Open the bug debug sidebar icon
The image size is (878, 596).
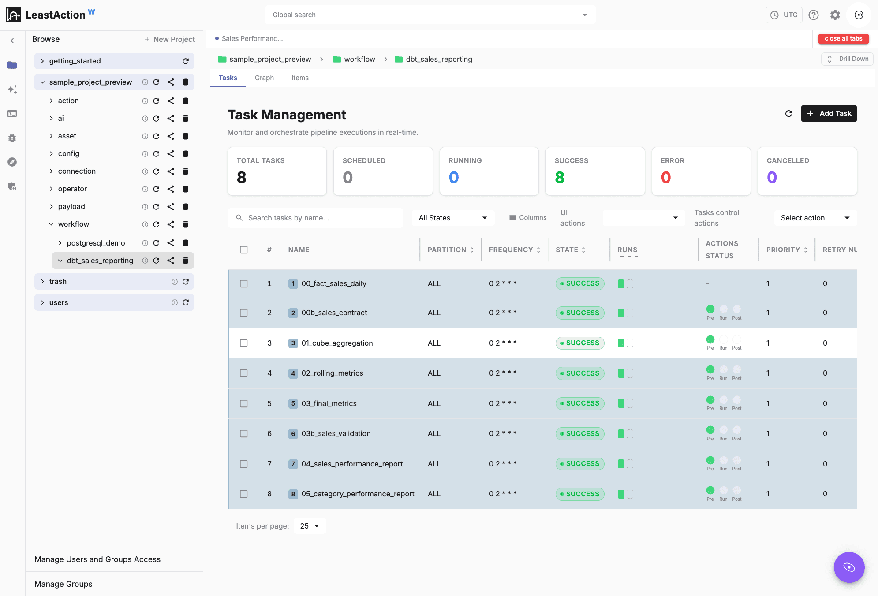point(12,138)
